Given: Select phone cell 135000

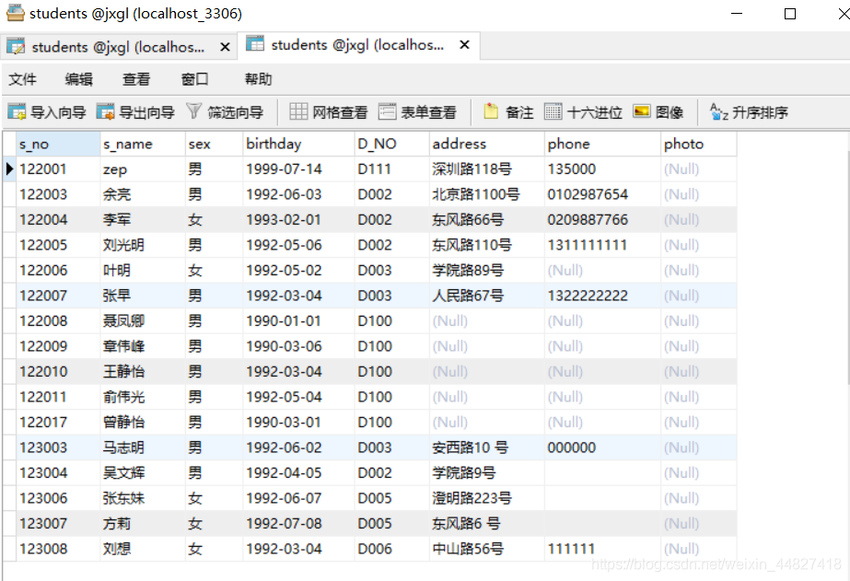Looking at the screenshot, I should point(603,169).
